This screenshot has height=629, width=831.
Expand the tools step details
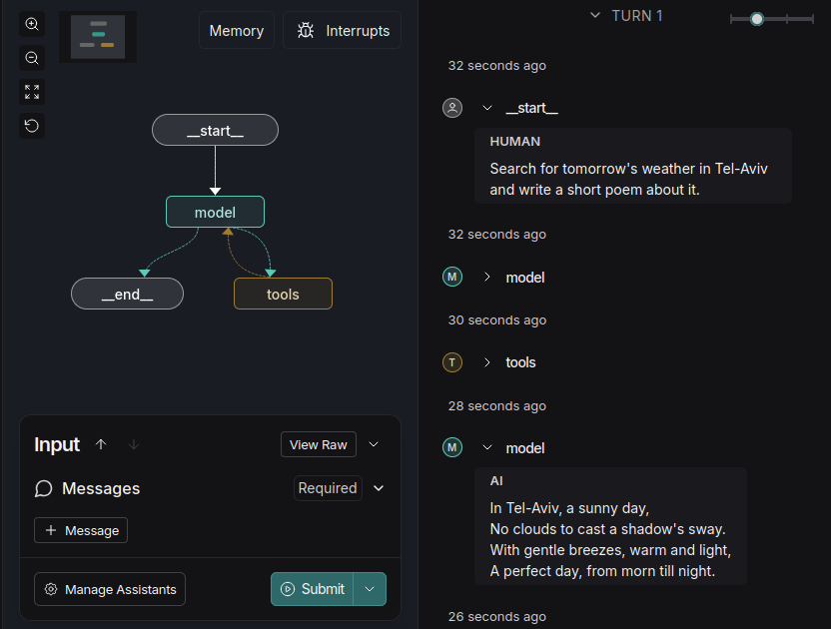(487, 362)
